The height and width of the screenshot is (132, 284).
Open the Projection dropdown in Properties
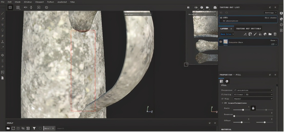(x=253, y=90)
